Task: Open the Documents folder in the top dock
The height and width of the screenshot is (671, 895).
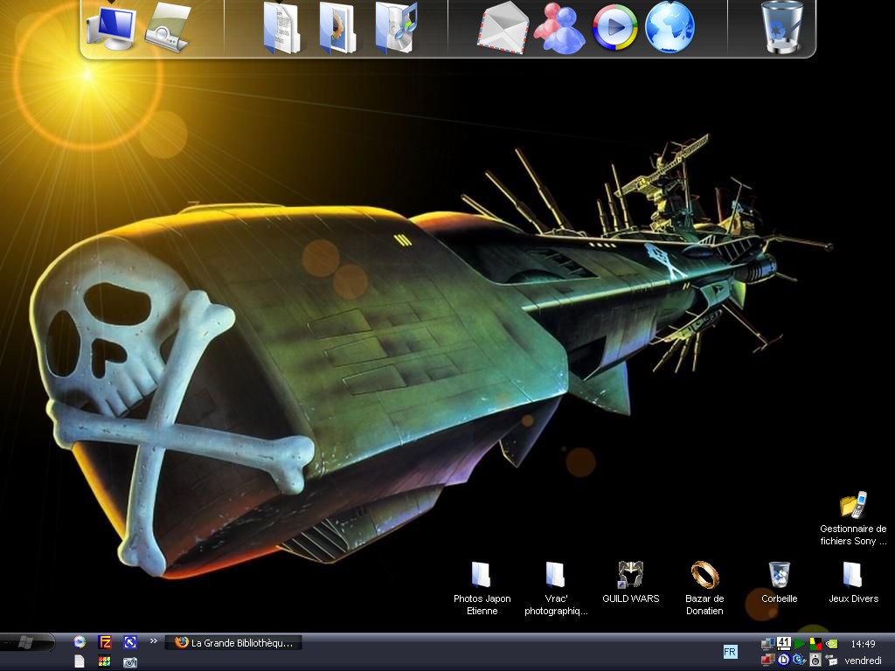Action: click(x=282, y=29)
